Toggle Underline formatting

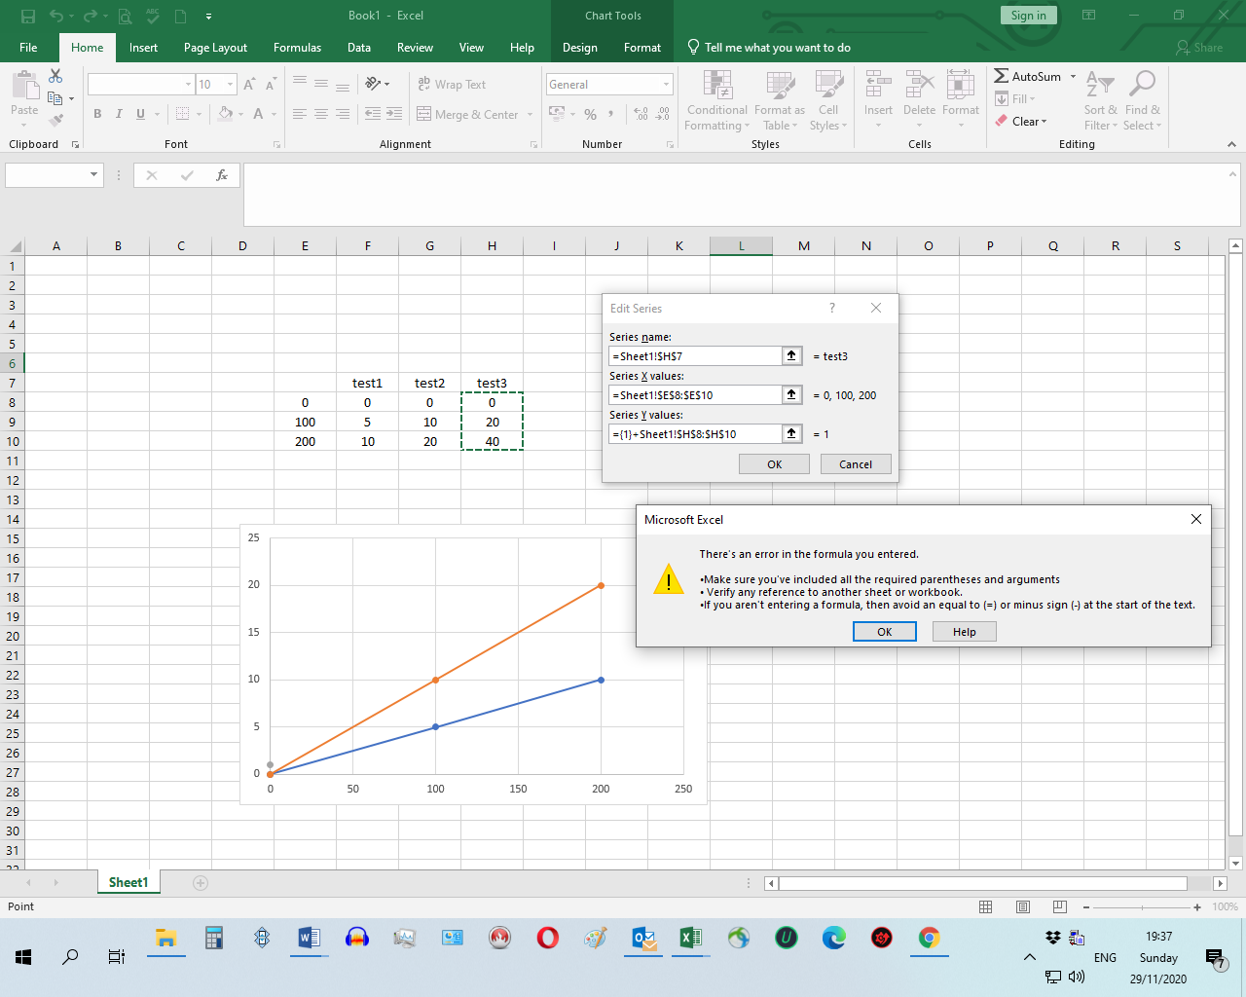(140, 114)
